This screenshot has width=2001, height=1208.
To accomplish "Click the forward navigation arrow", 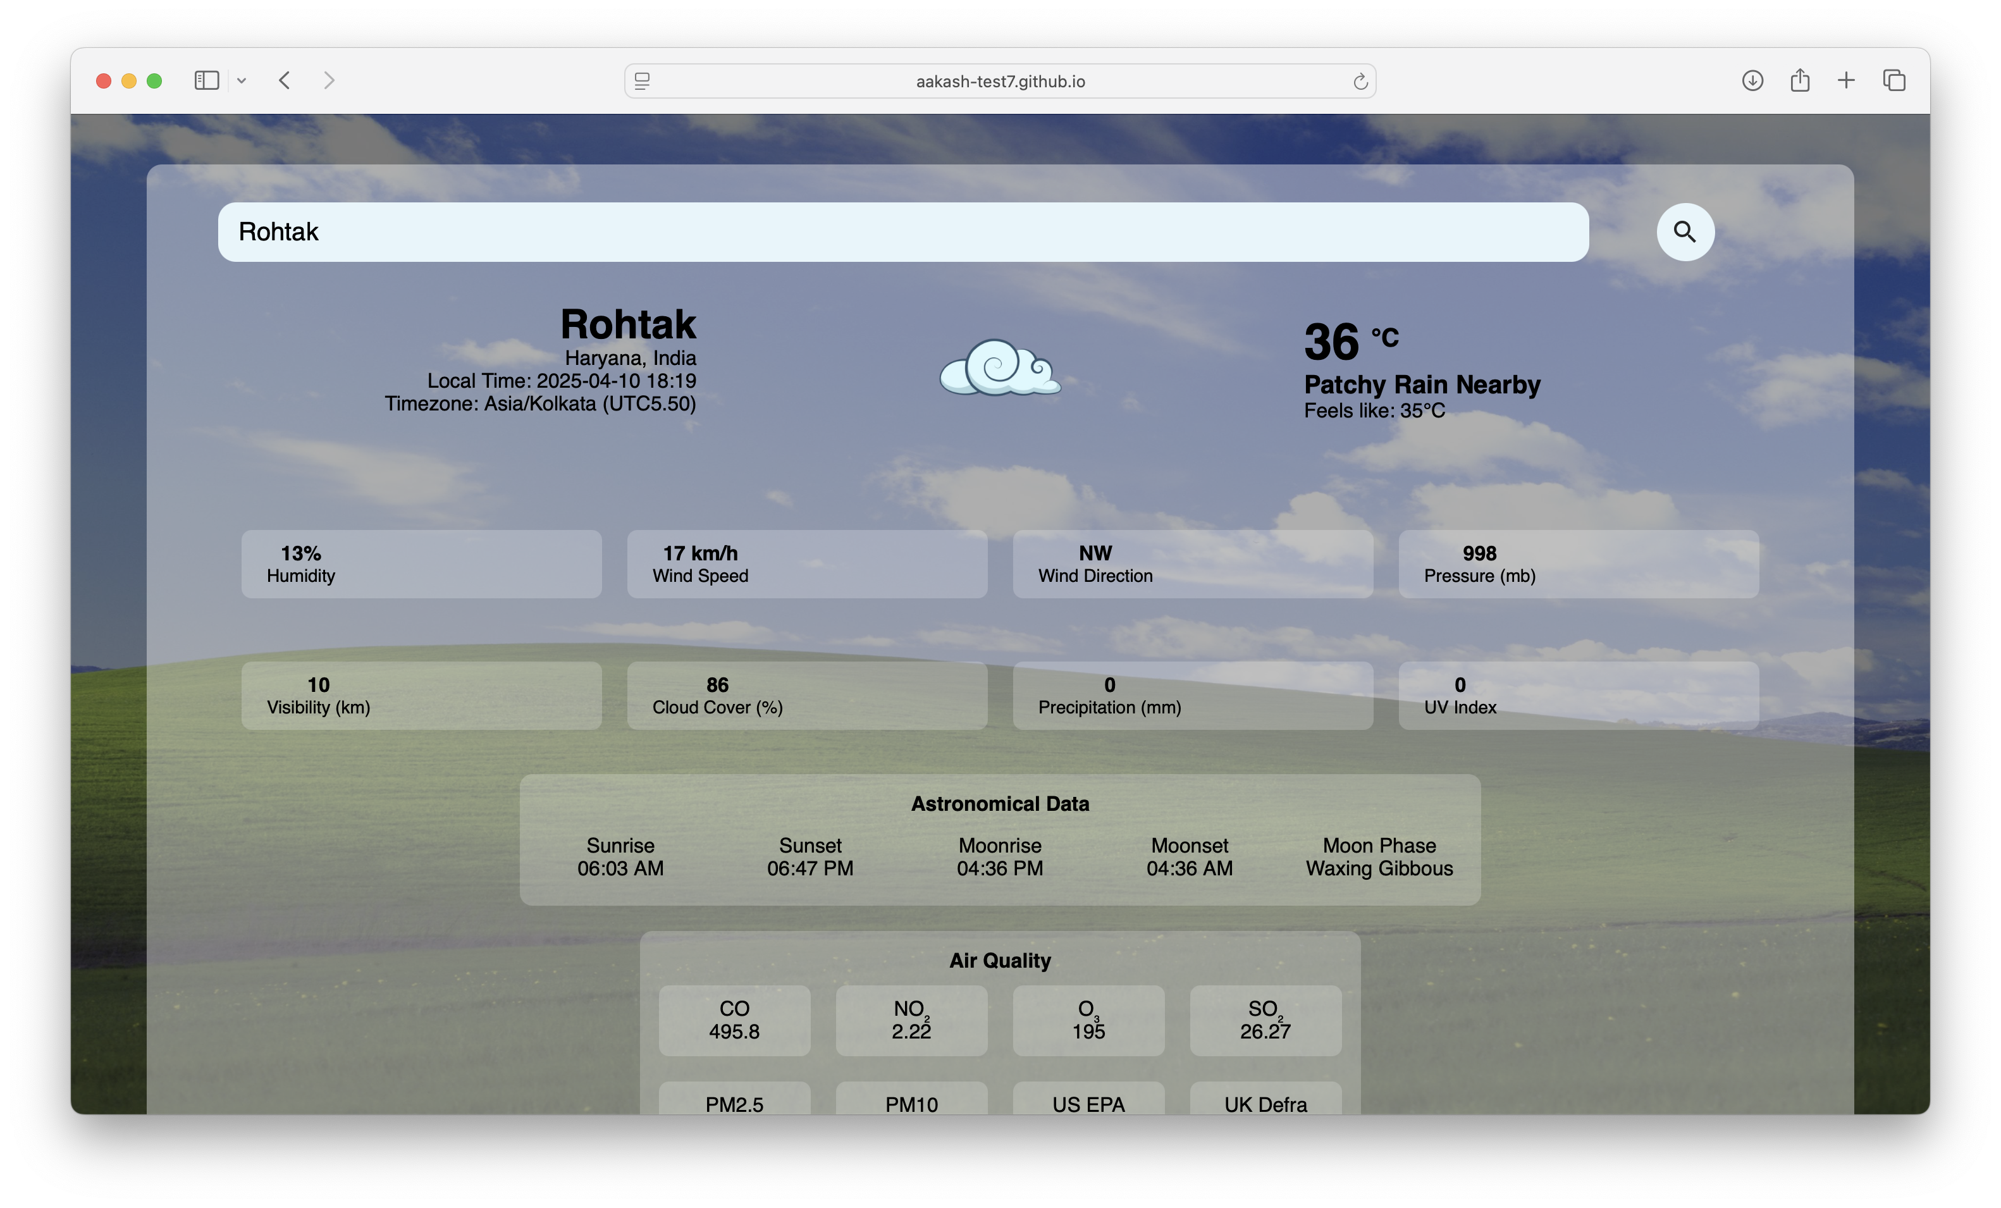I will [x=329, y=80].
